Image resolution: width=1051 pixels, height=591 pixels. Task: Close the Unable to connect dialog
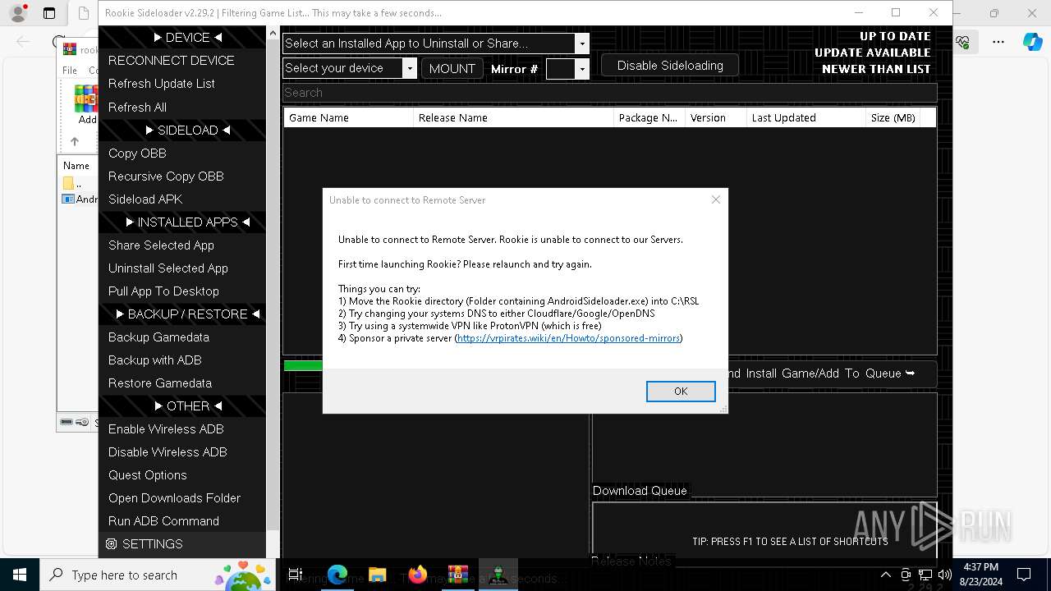click(x=716, y=199)
